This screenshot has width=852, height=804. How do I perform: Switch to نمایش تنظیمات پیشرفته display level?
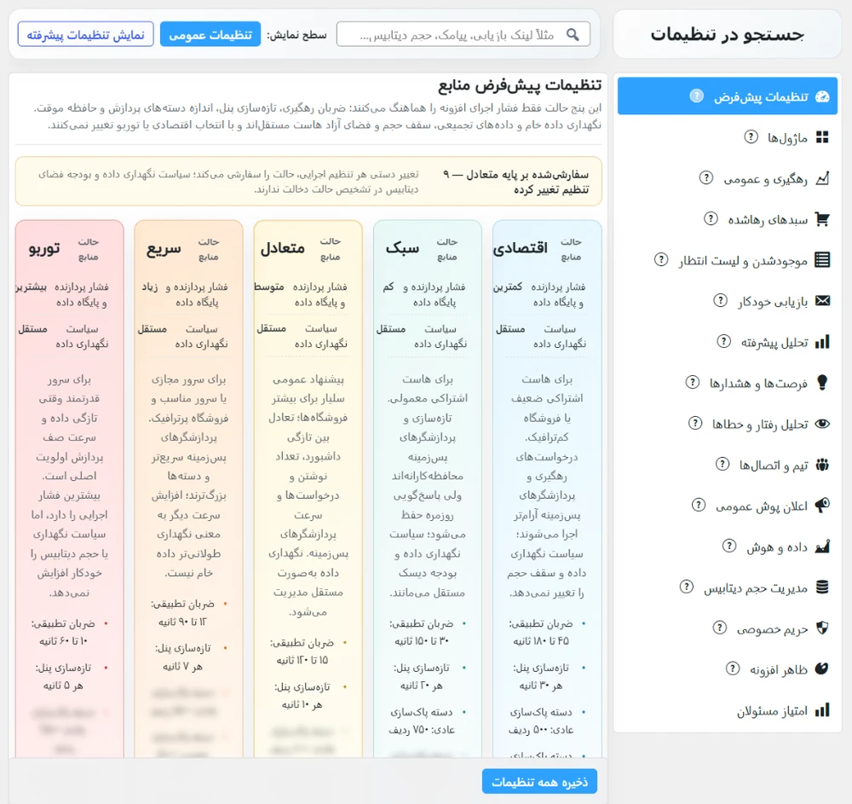[86, 35]
